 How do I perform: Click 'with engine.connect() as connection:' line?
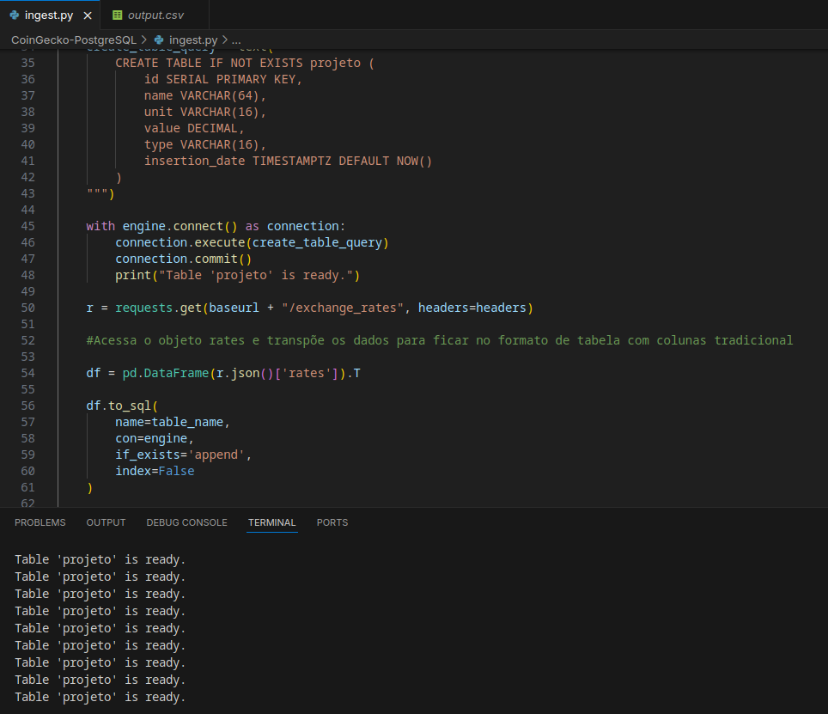[x=216, y=226]
